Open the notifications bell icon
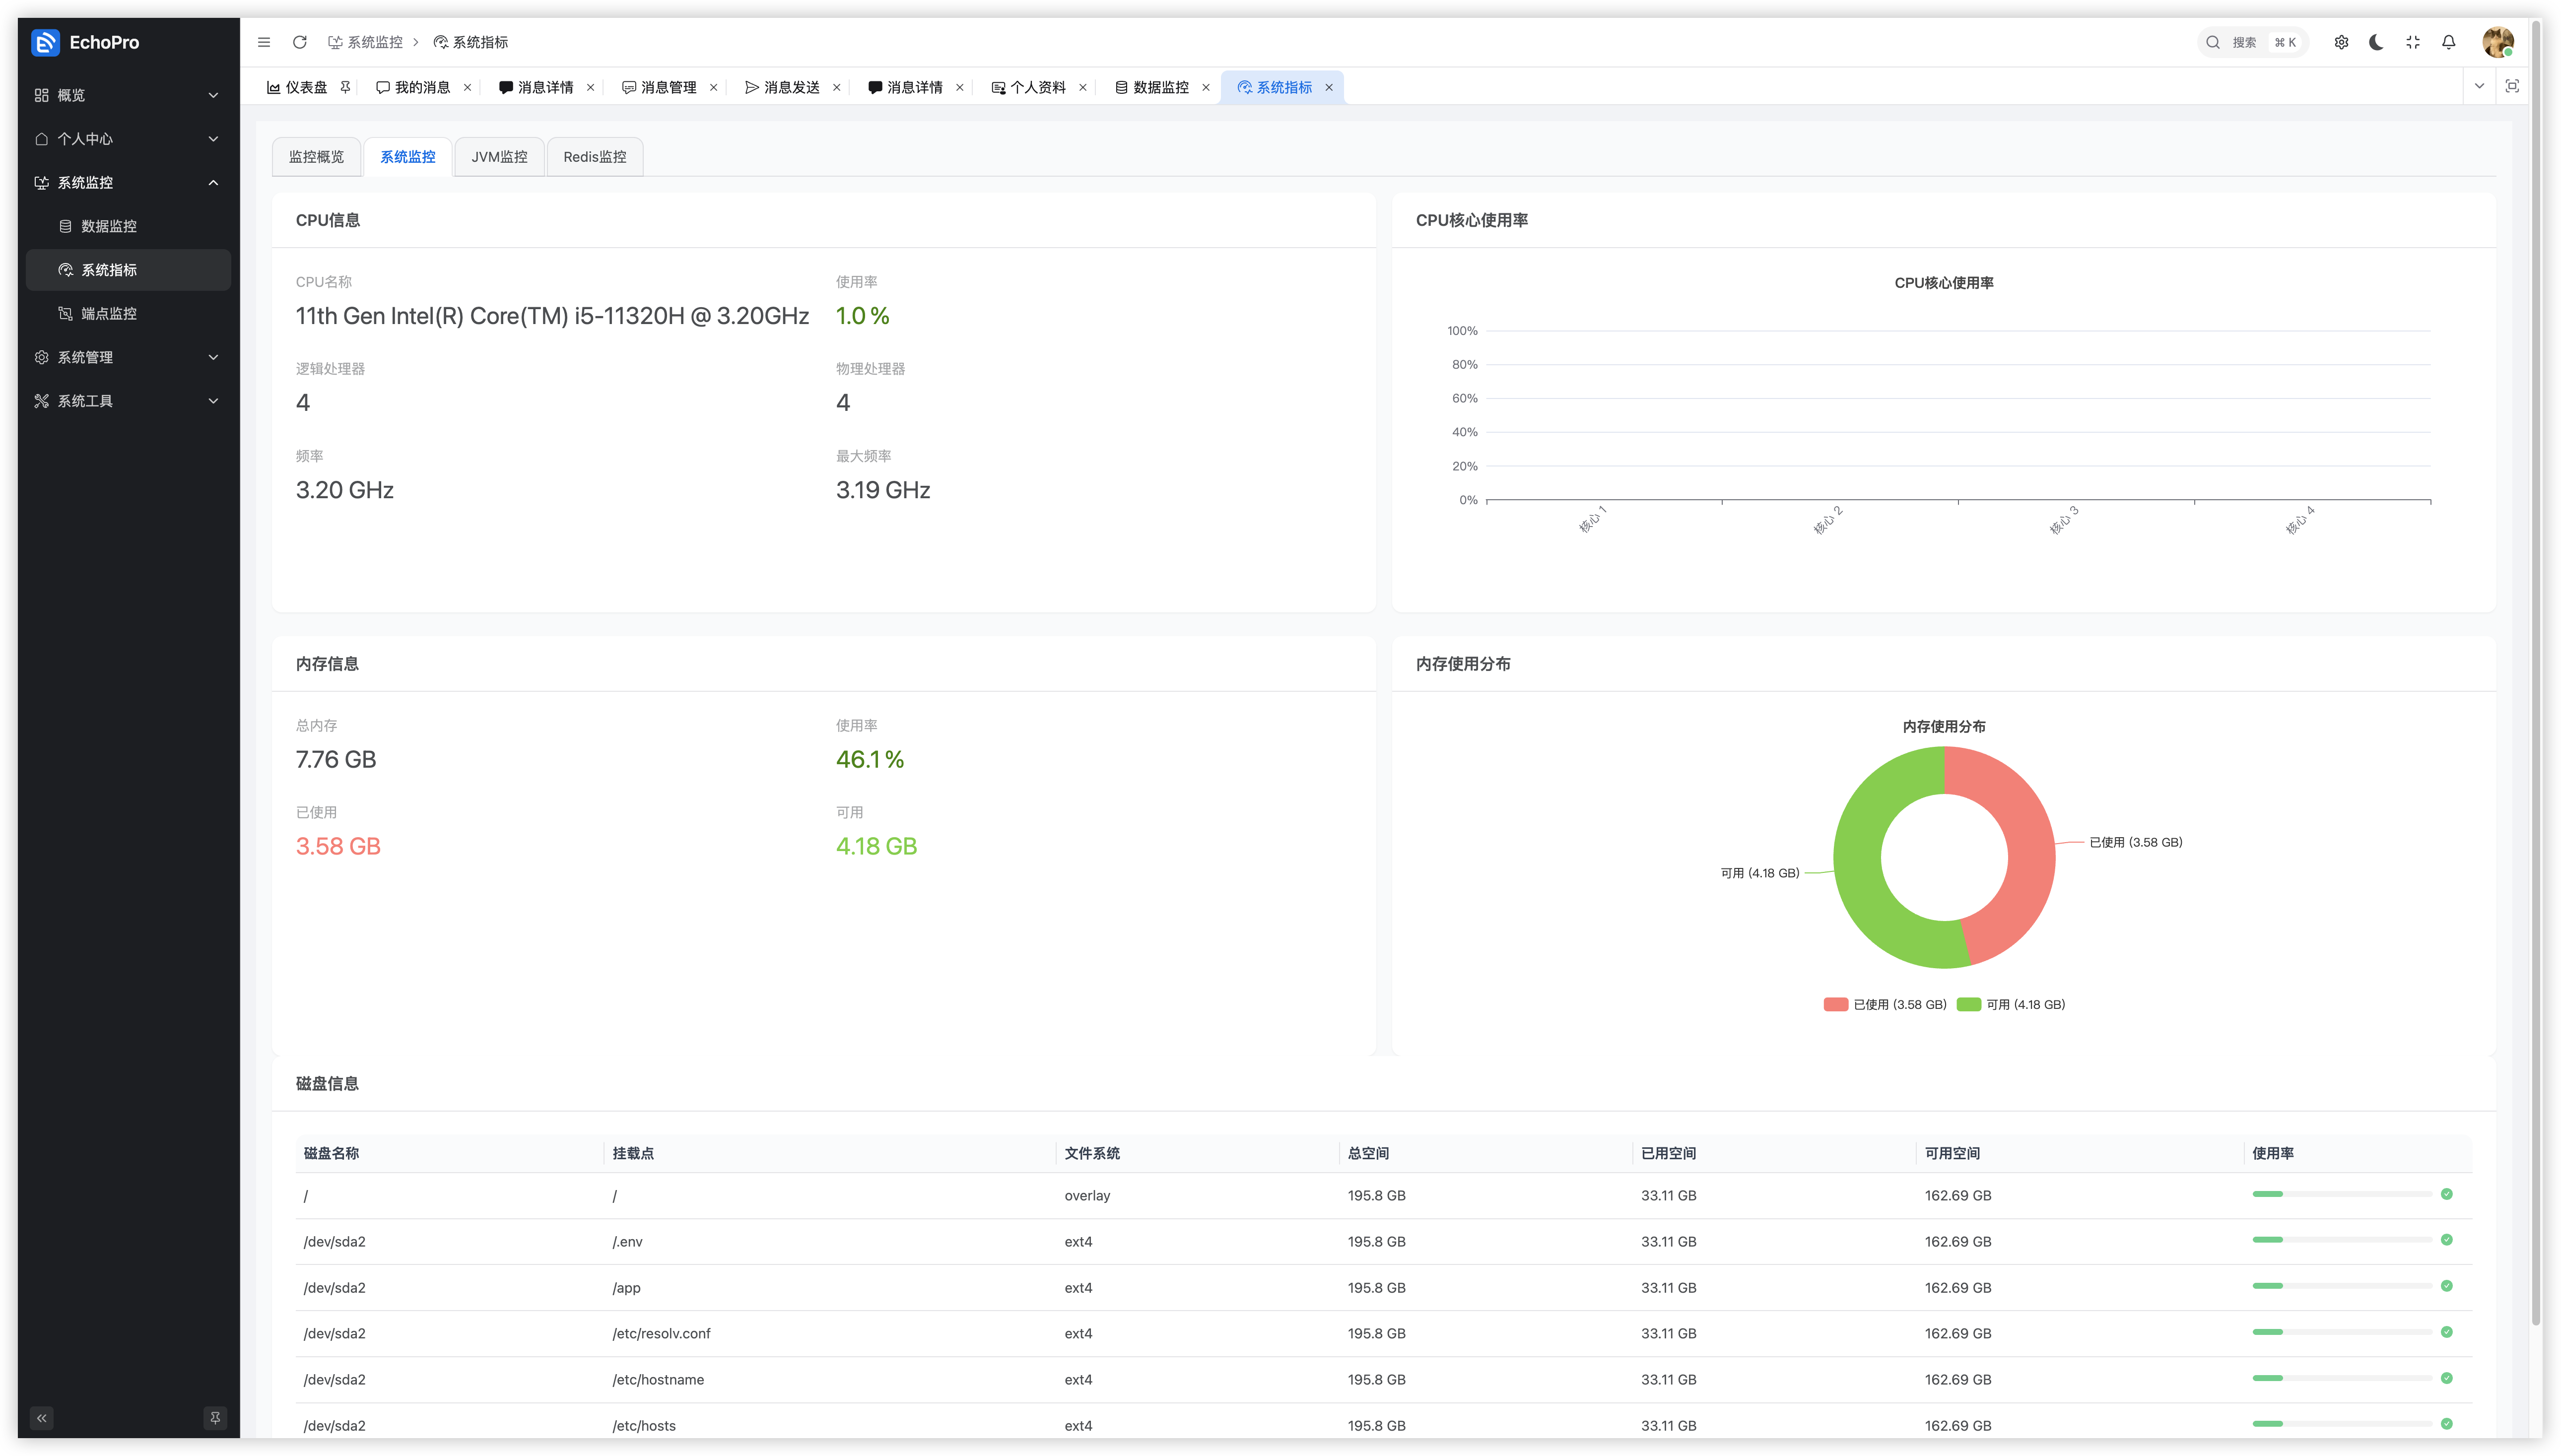The image size is (2561, 1456). [2448, 42]
